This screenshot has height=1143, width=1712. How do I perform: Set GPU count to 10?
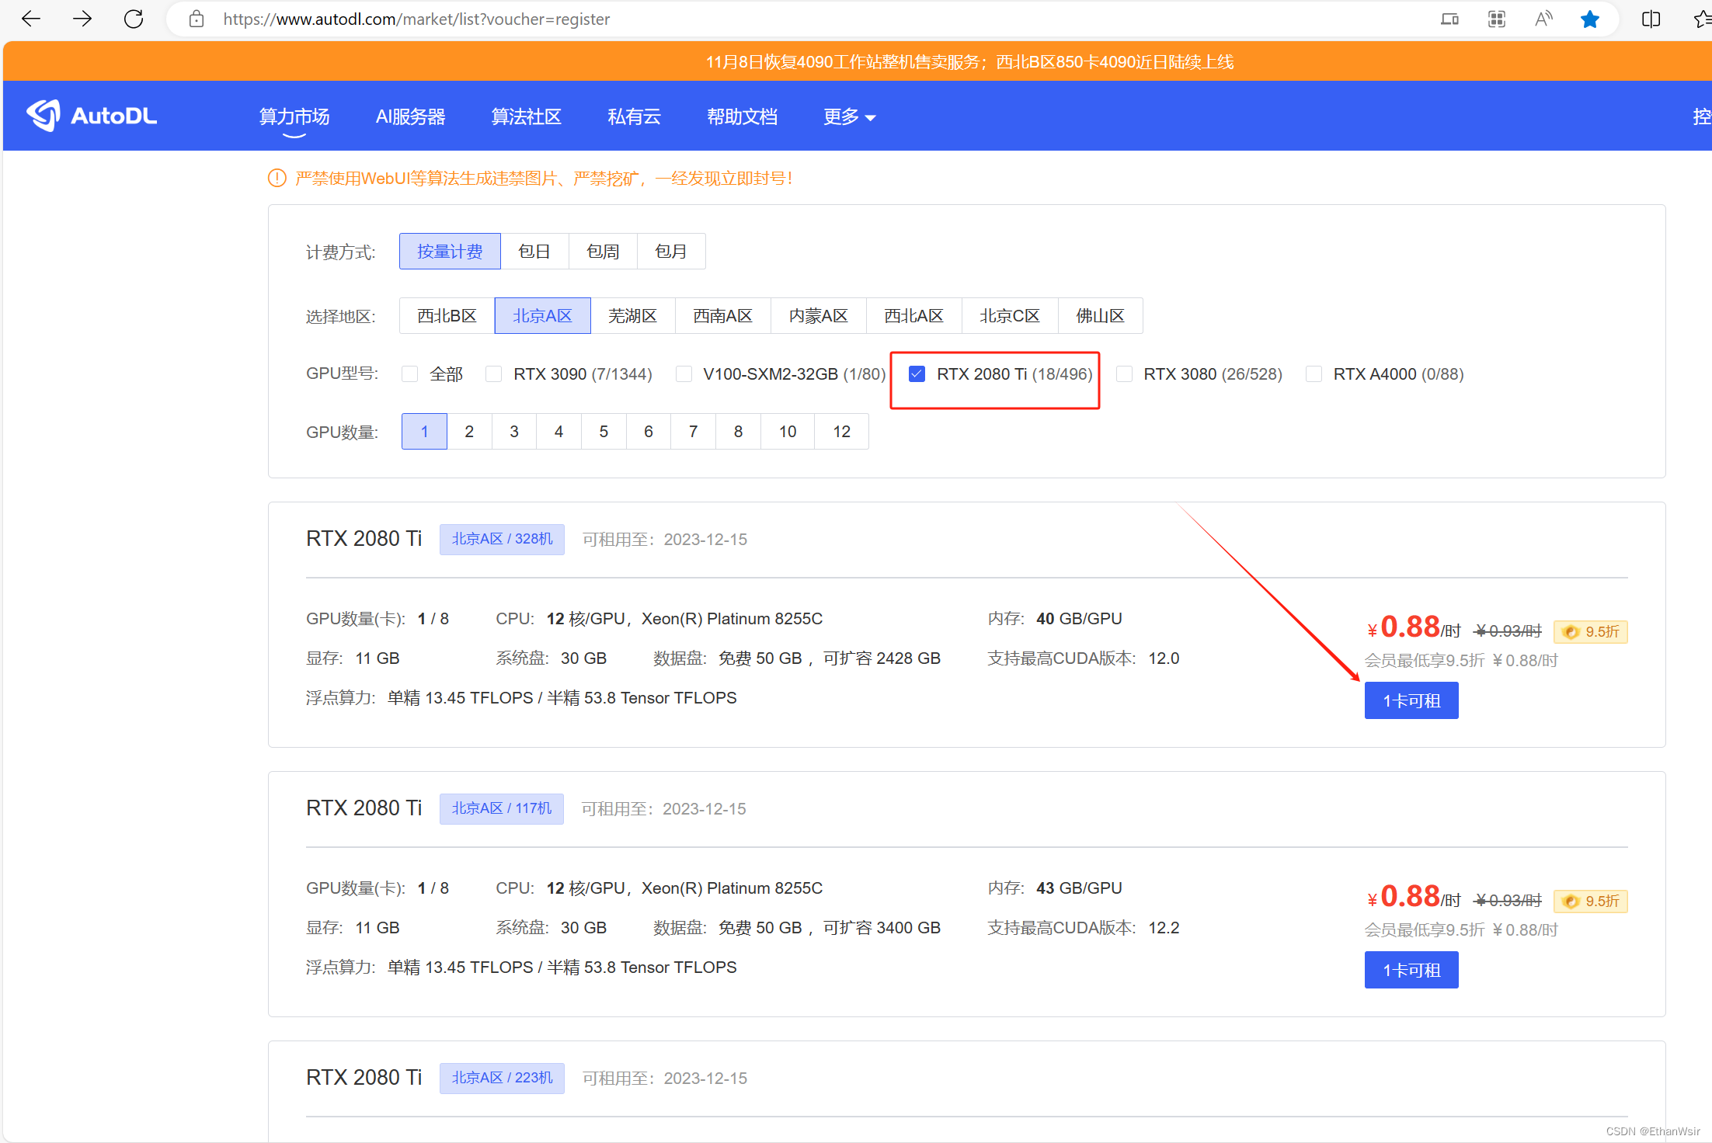[788, 432]
